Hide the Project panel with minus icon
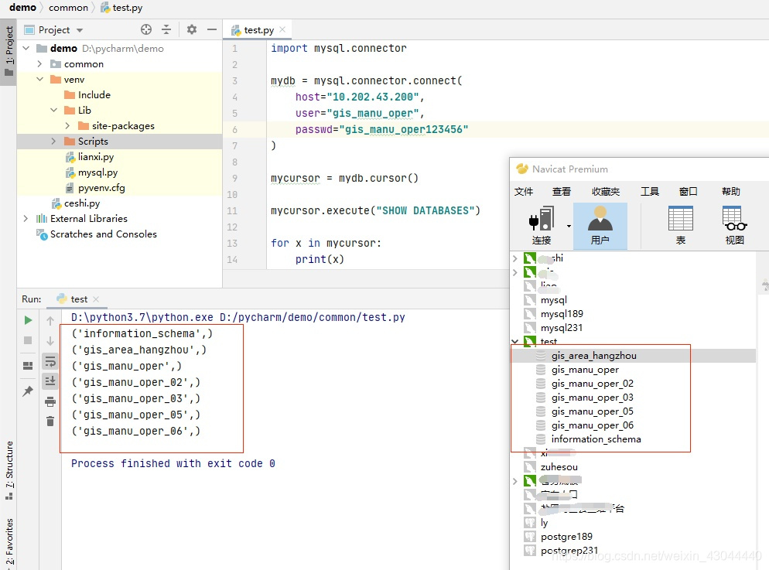This screenshot has height=570, width=769. tap(212, 29)
